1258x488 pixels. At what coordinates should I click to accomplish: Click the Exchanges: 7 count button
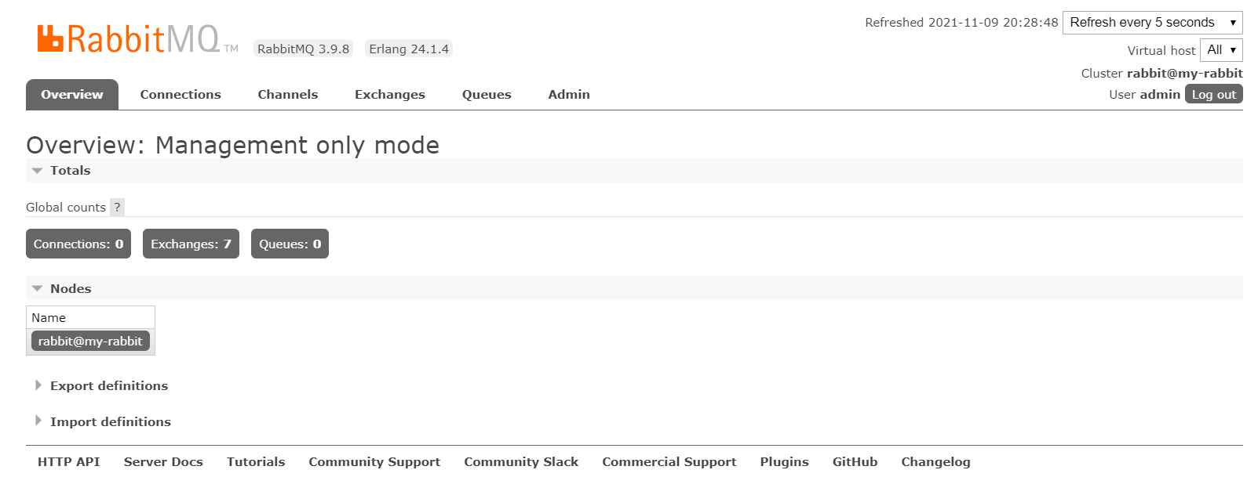(x=191, y=244)
